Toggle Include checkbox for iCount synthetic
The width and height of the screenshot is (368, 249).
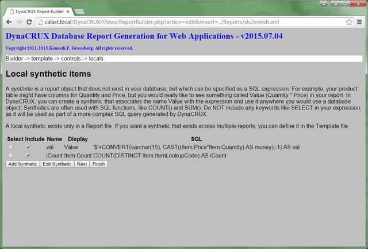28,156
